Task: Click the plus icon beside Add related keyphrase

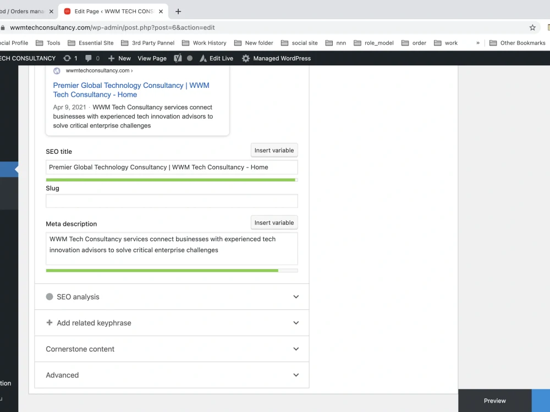Action: (50, 322)
